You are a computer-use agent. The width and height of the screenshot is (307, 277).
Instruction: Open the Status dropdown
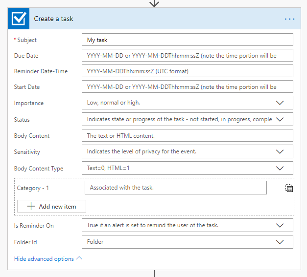pos(188,119)
